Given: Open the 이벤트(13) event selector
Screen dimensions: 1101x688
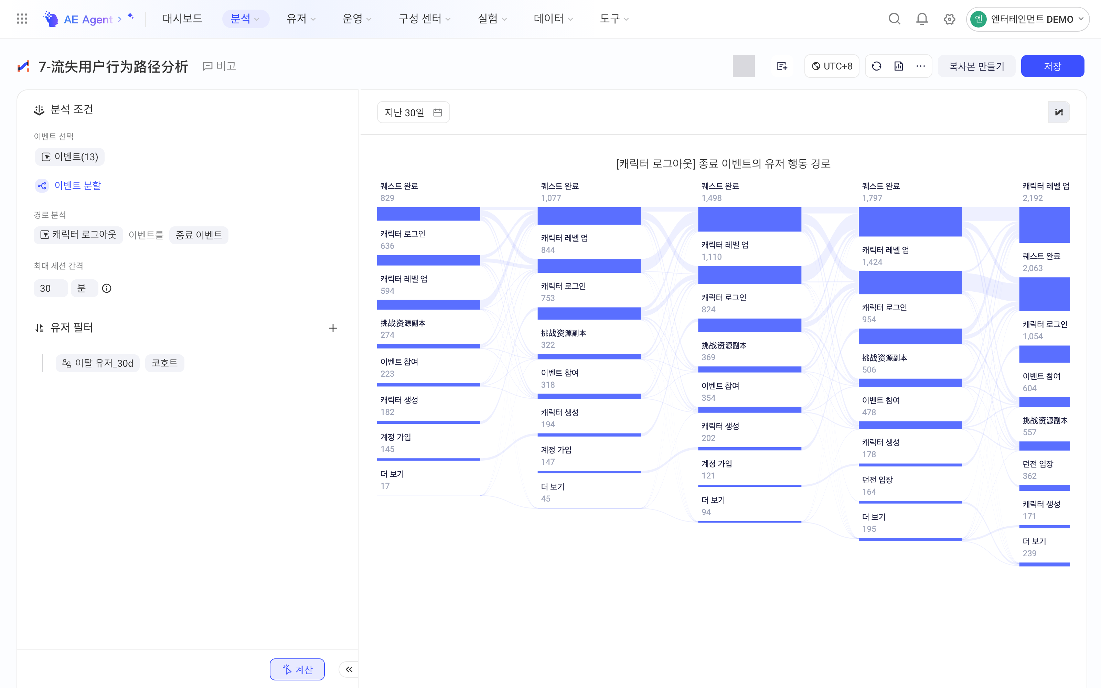Looking at the screenshot, I should tap(70, 157).
